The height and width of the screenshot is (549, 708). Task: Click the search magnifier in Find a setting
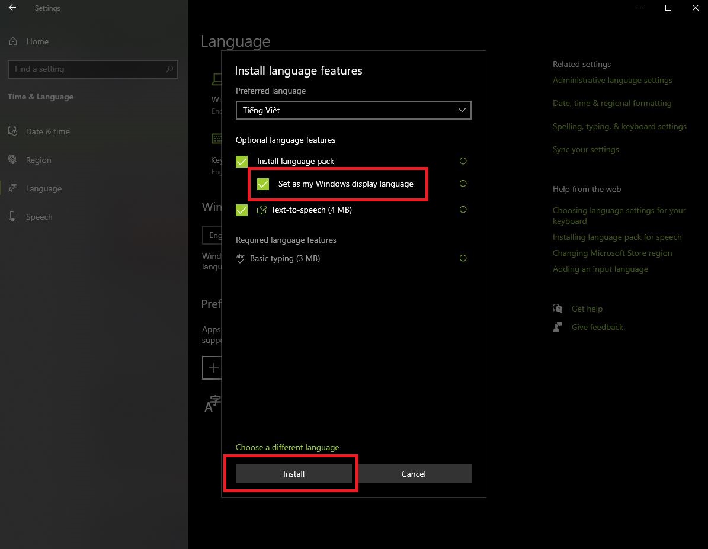(169, 69)
